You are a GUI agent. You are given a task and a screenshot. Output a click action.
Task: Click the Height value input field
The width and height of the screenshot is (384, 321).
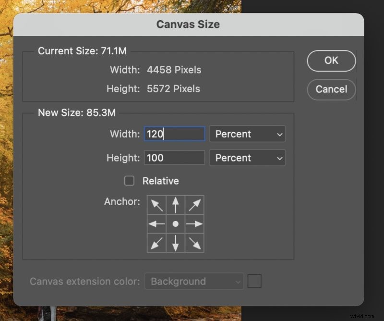point(174,158)
